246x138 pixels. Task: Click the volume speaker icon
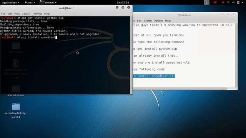tap(233, 3)
